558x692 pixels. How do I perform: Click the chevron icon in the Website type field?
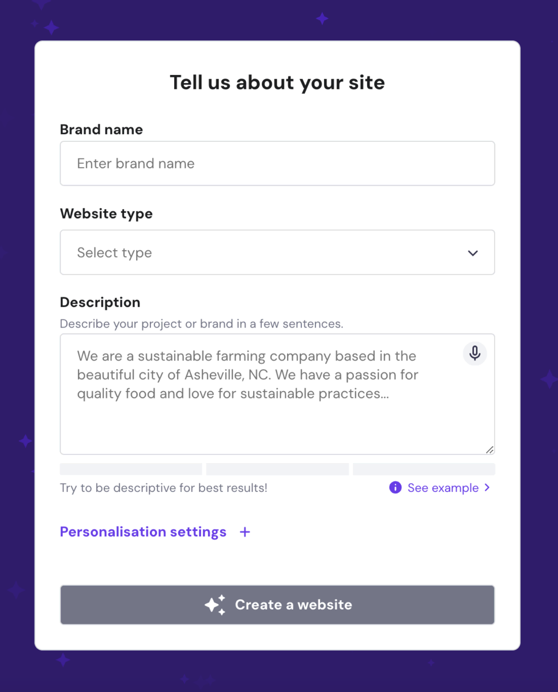click(473, 253)
